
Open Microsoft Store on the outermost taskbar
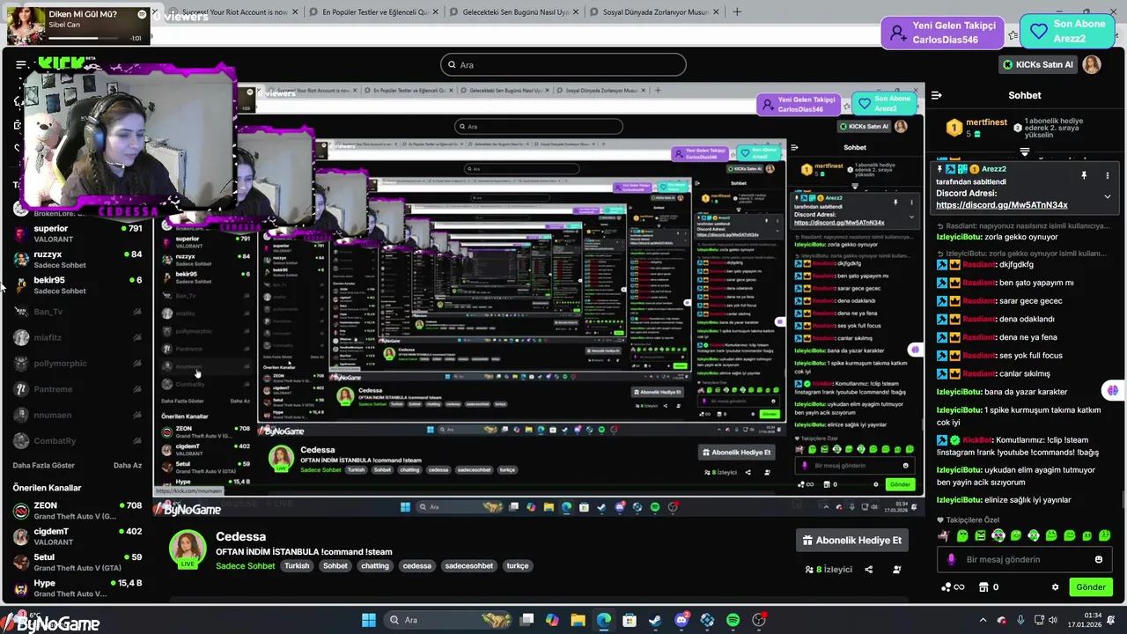tap(630, 620)
